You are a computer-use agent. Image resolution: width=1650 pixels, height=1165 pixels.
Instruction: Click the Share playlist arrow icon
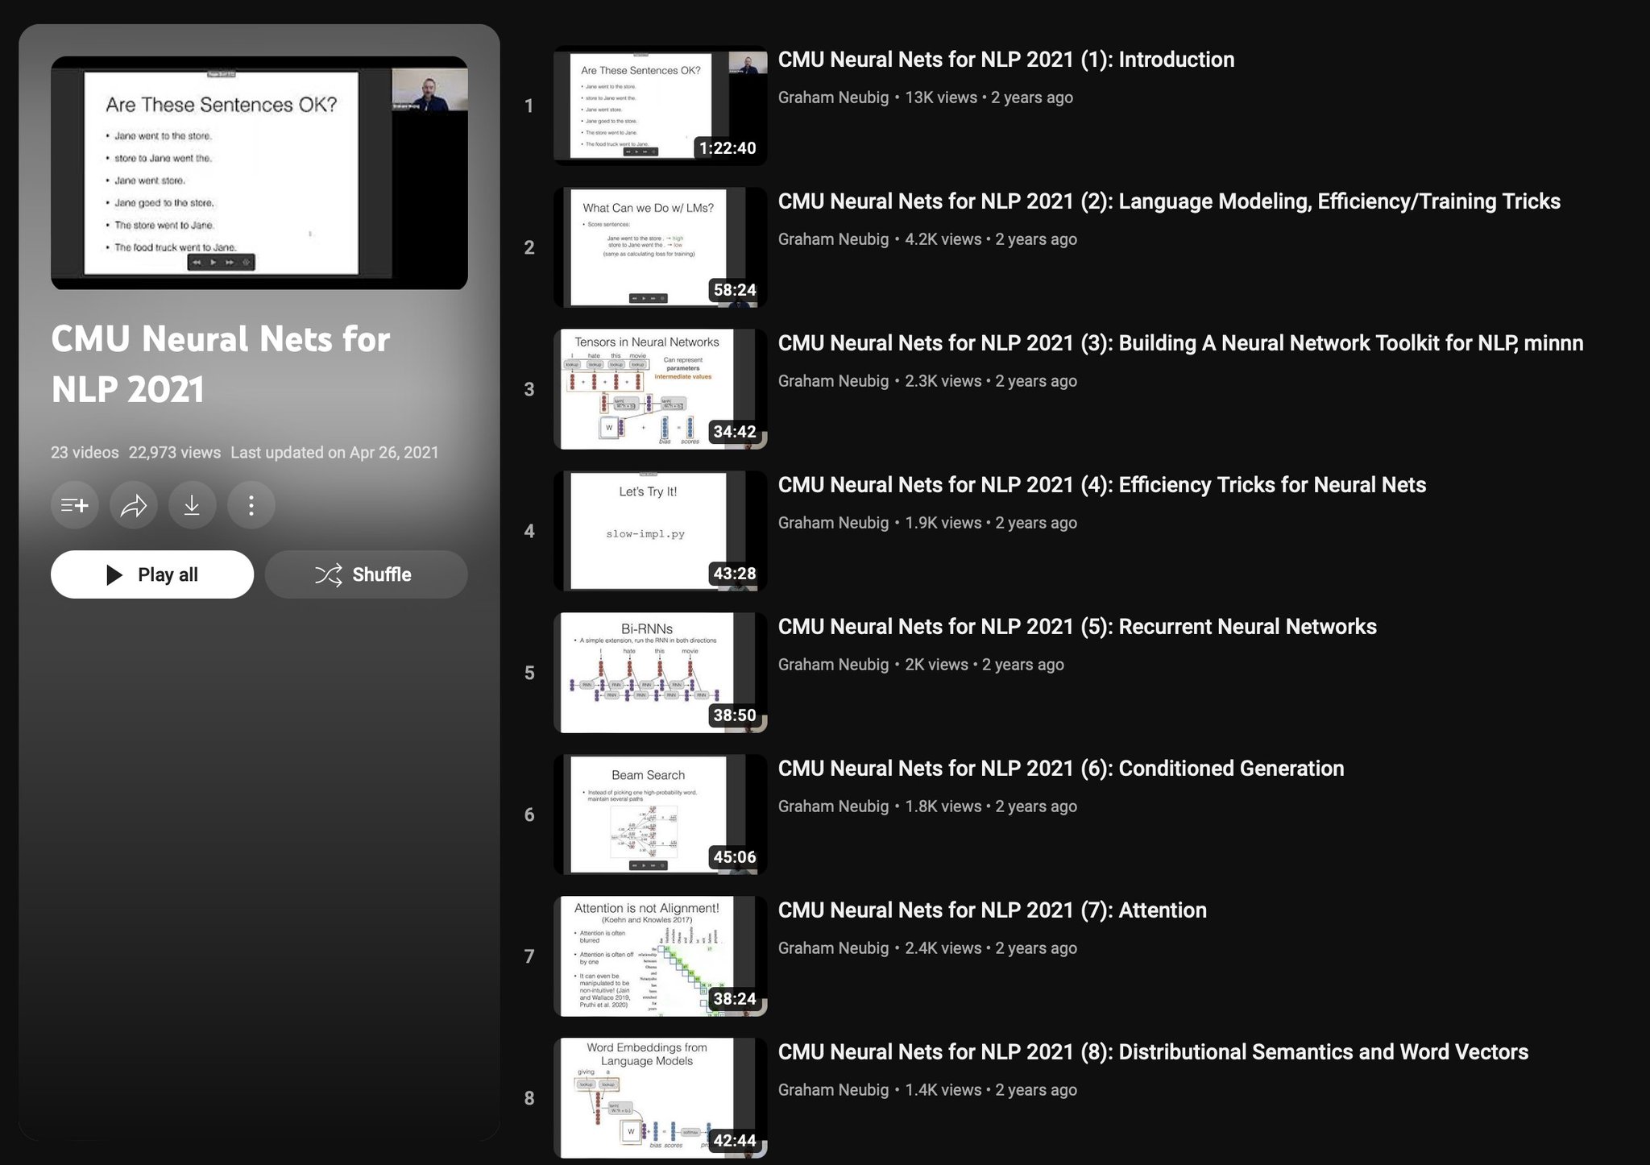point(134,505)
